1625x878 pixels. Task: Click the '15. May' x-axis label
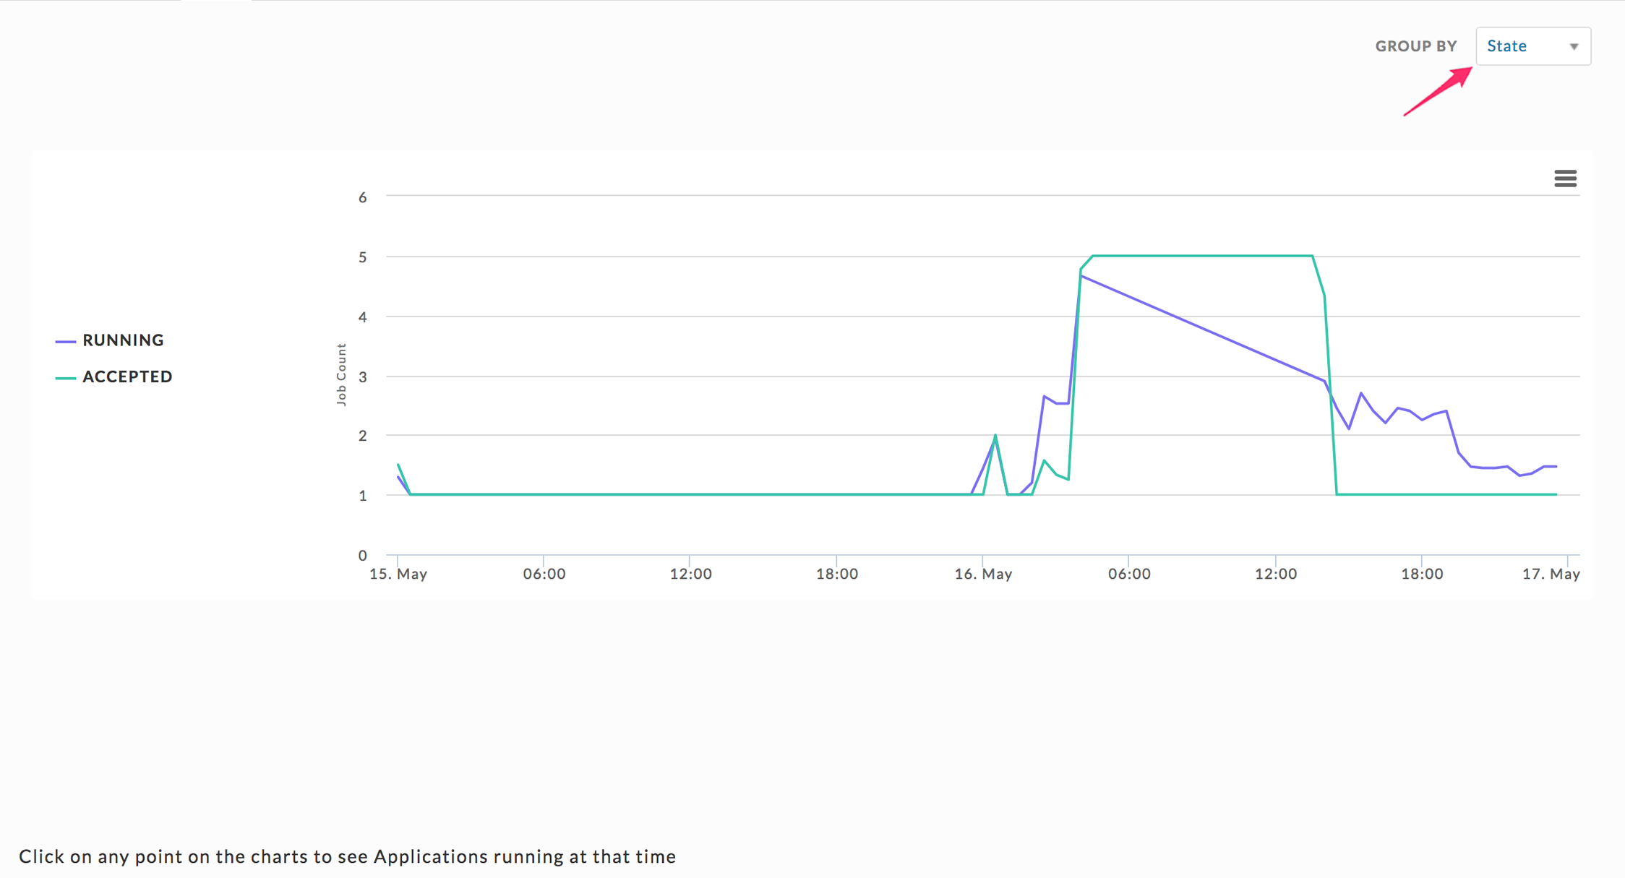pos(398,574)
